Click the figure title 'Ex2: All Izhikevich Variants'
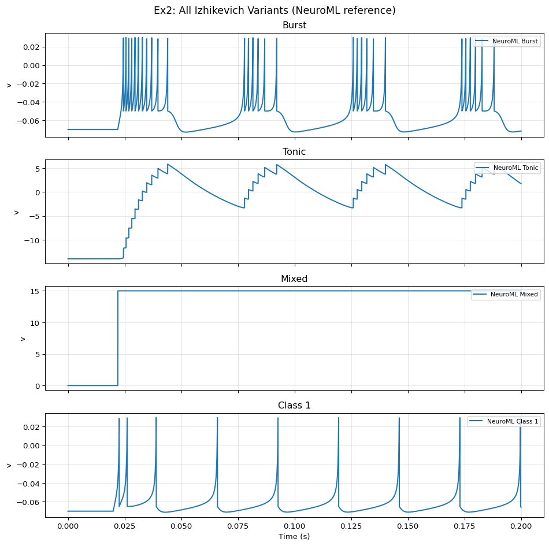549x546 pixels. tap(274, 10)
